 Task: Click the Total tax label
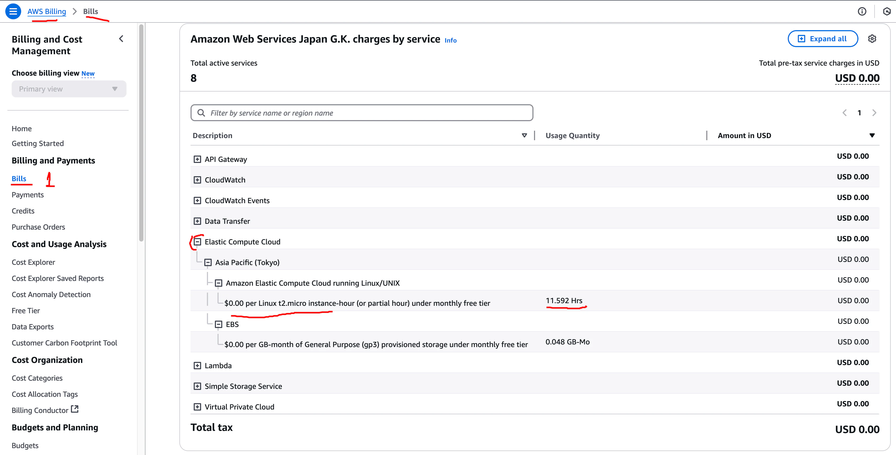211,427
